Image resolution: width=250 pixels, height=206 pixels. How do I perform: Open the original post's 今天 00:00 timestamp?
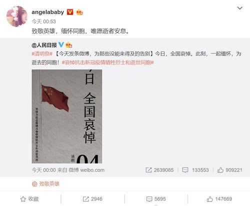coord(43,170)
